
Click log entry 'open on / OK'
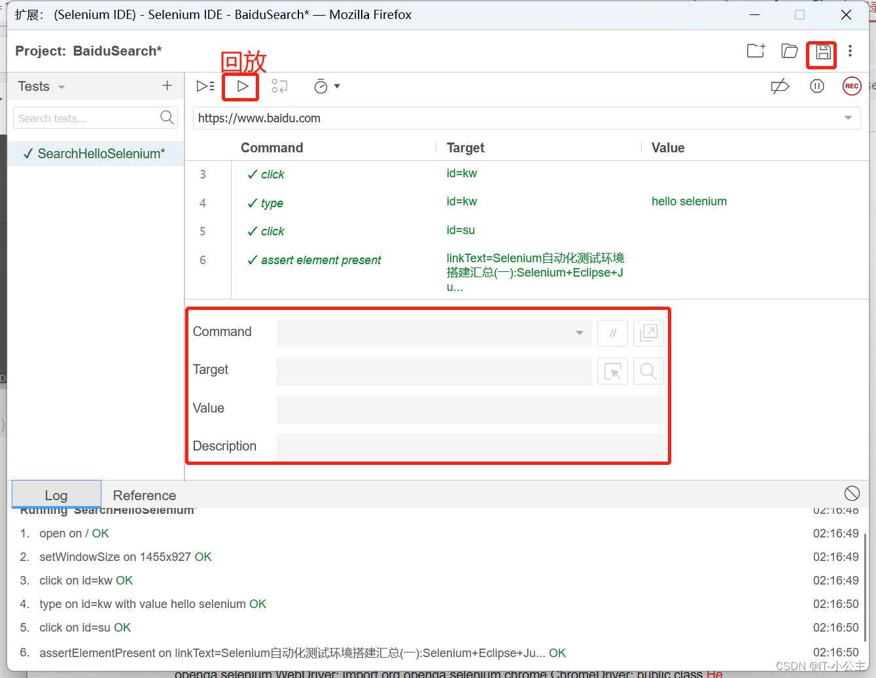pyautogui.click(x=74, y=534)
